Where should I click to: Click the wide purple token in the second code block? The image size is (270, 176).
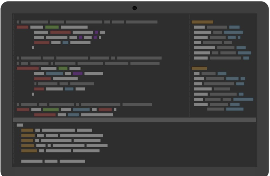77,74
